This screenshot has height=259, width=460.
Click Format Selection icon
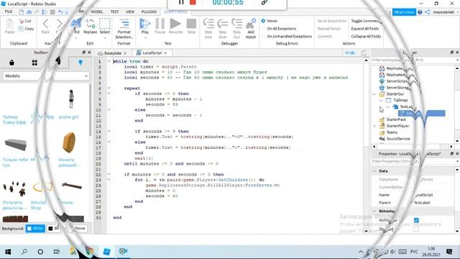click(x=124, y=24)
